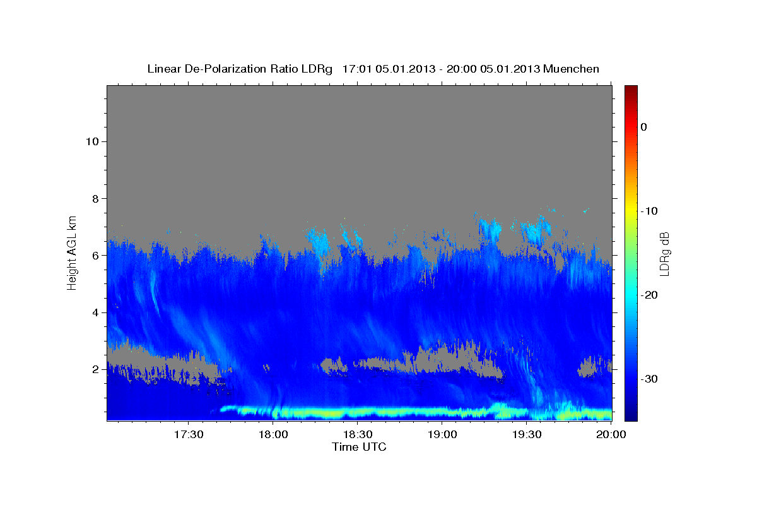The width and height of the screenshot is (757, 505).
Task: Click the "Height AGL km" y-axis label
Action: pos(72,252)
